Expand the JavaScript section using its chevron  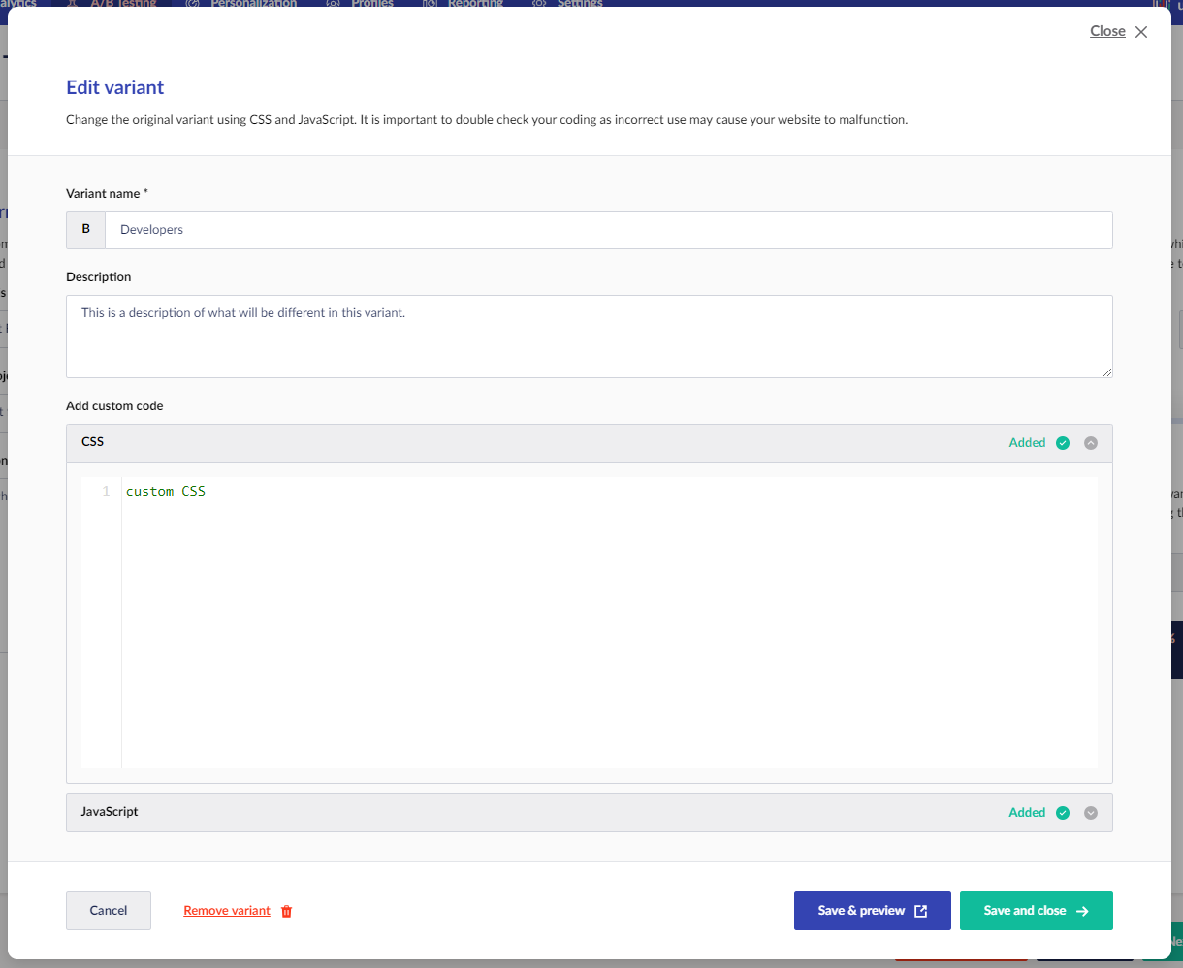[1091, 813]
